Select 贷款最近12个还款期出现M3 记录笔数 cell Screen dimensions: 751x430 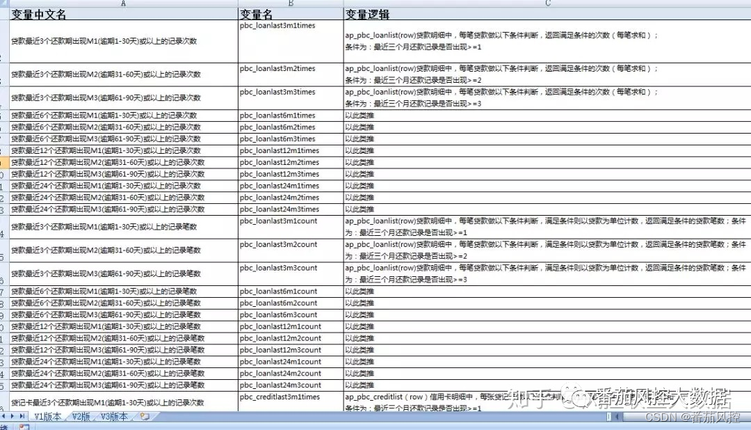coord(124,350)
